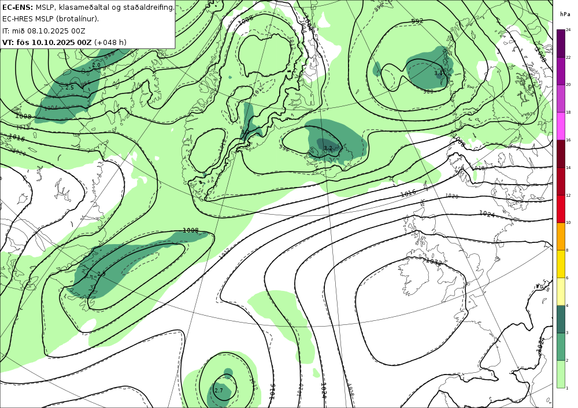Click the colorbar tick label '12'
This screenshot has width=578, height=408.
(x=568, y=195)
